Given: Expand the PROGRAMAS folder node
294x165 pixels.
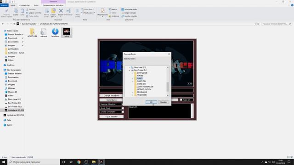Looking at the screenshot, I should pos(132,92).
